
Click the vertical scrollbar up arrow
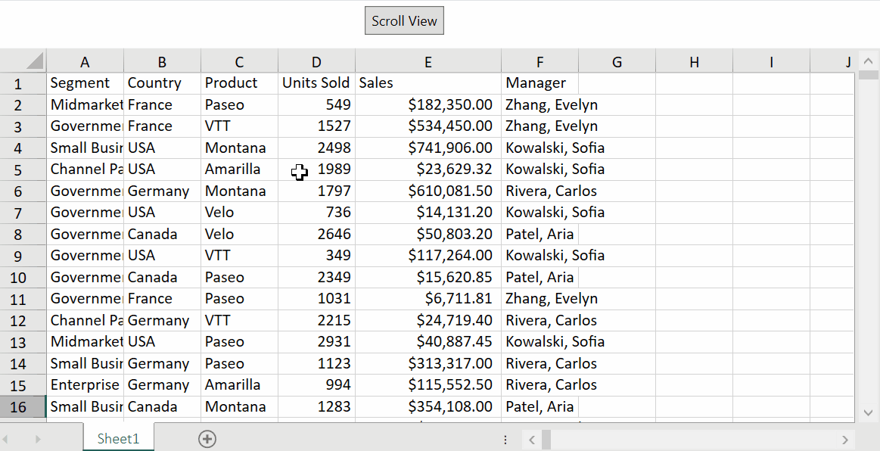[x=868, y=61]
